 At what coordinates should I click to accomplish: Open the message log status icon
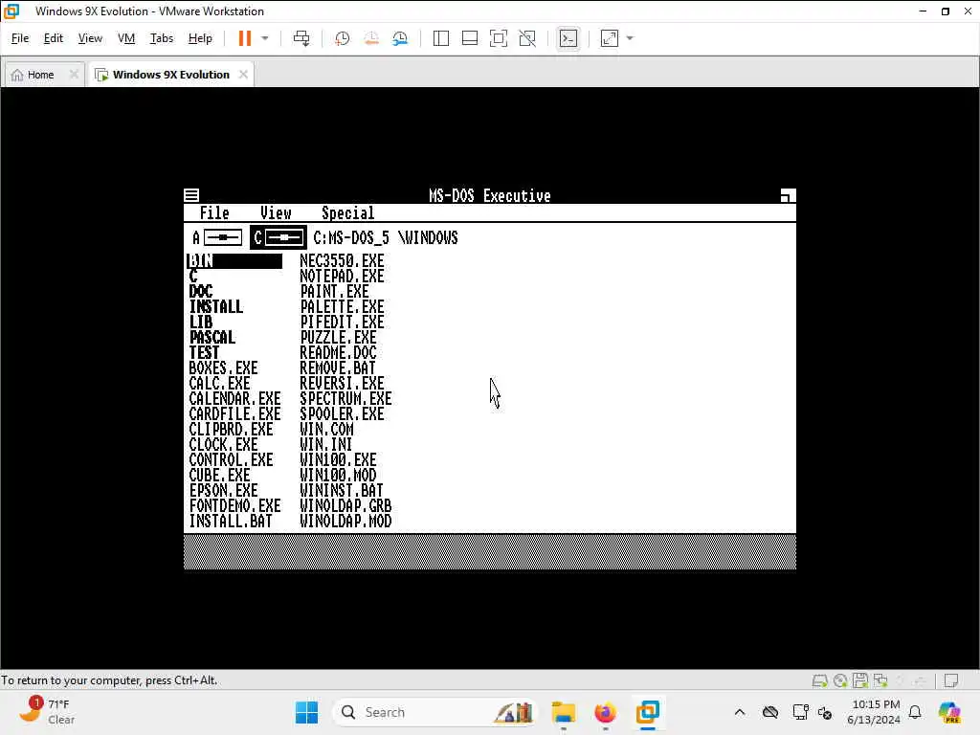951,680
